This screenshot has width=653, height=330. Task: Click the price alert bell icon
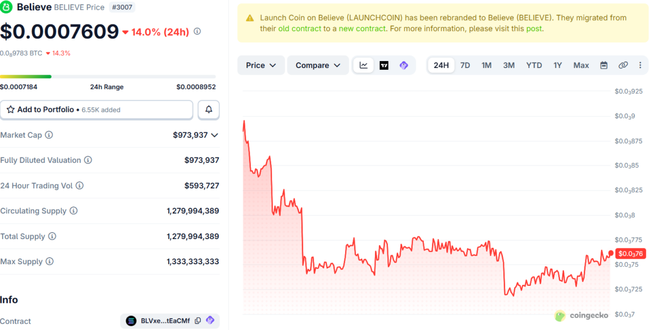pyautogui.click(x=208, y=109)
